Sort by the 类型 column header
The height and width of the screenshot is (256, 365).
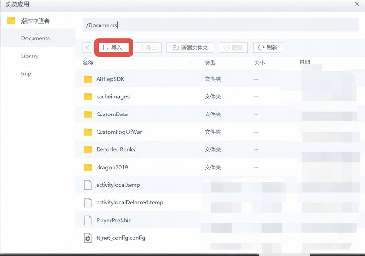click(x=210, y=63)
